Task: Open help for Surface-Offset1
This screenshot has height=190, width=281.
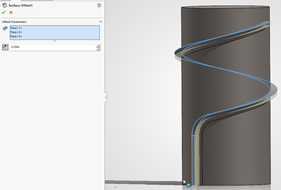Action: (x=99, y=5)
